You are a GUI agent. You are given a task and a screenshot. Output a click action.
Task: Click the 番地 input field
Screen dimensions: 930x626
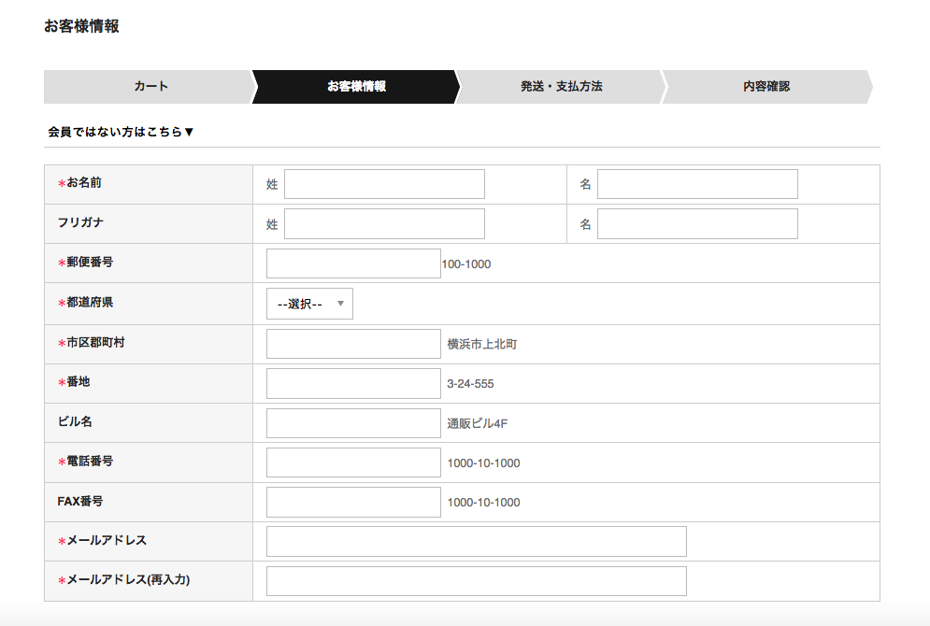(353, 384)
